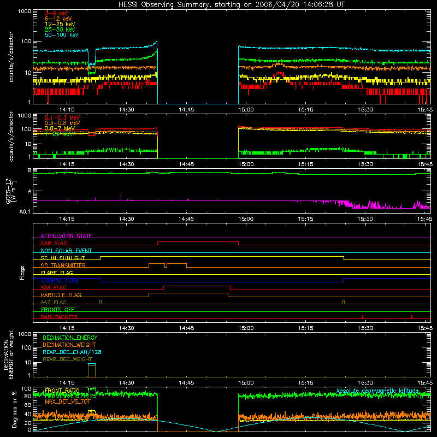Click the MAX_DET_VS_TOT legend label
Viewport: 437px width, 437px height.
coord(68,401)
